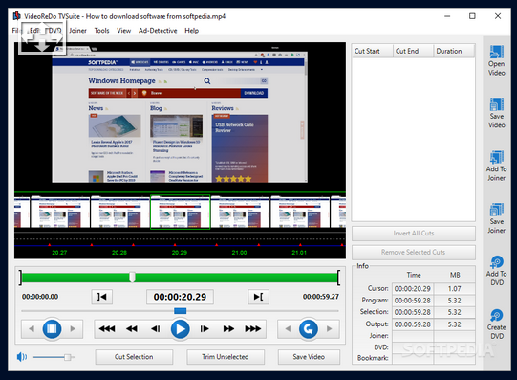Click the Cut Start column header

coord(373,51)
